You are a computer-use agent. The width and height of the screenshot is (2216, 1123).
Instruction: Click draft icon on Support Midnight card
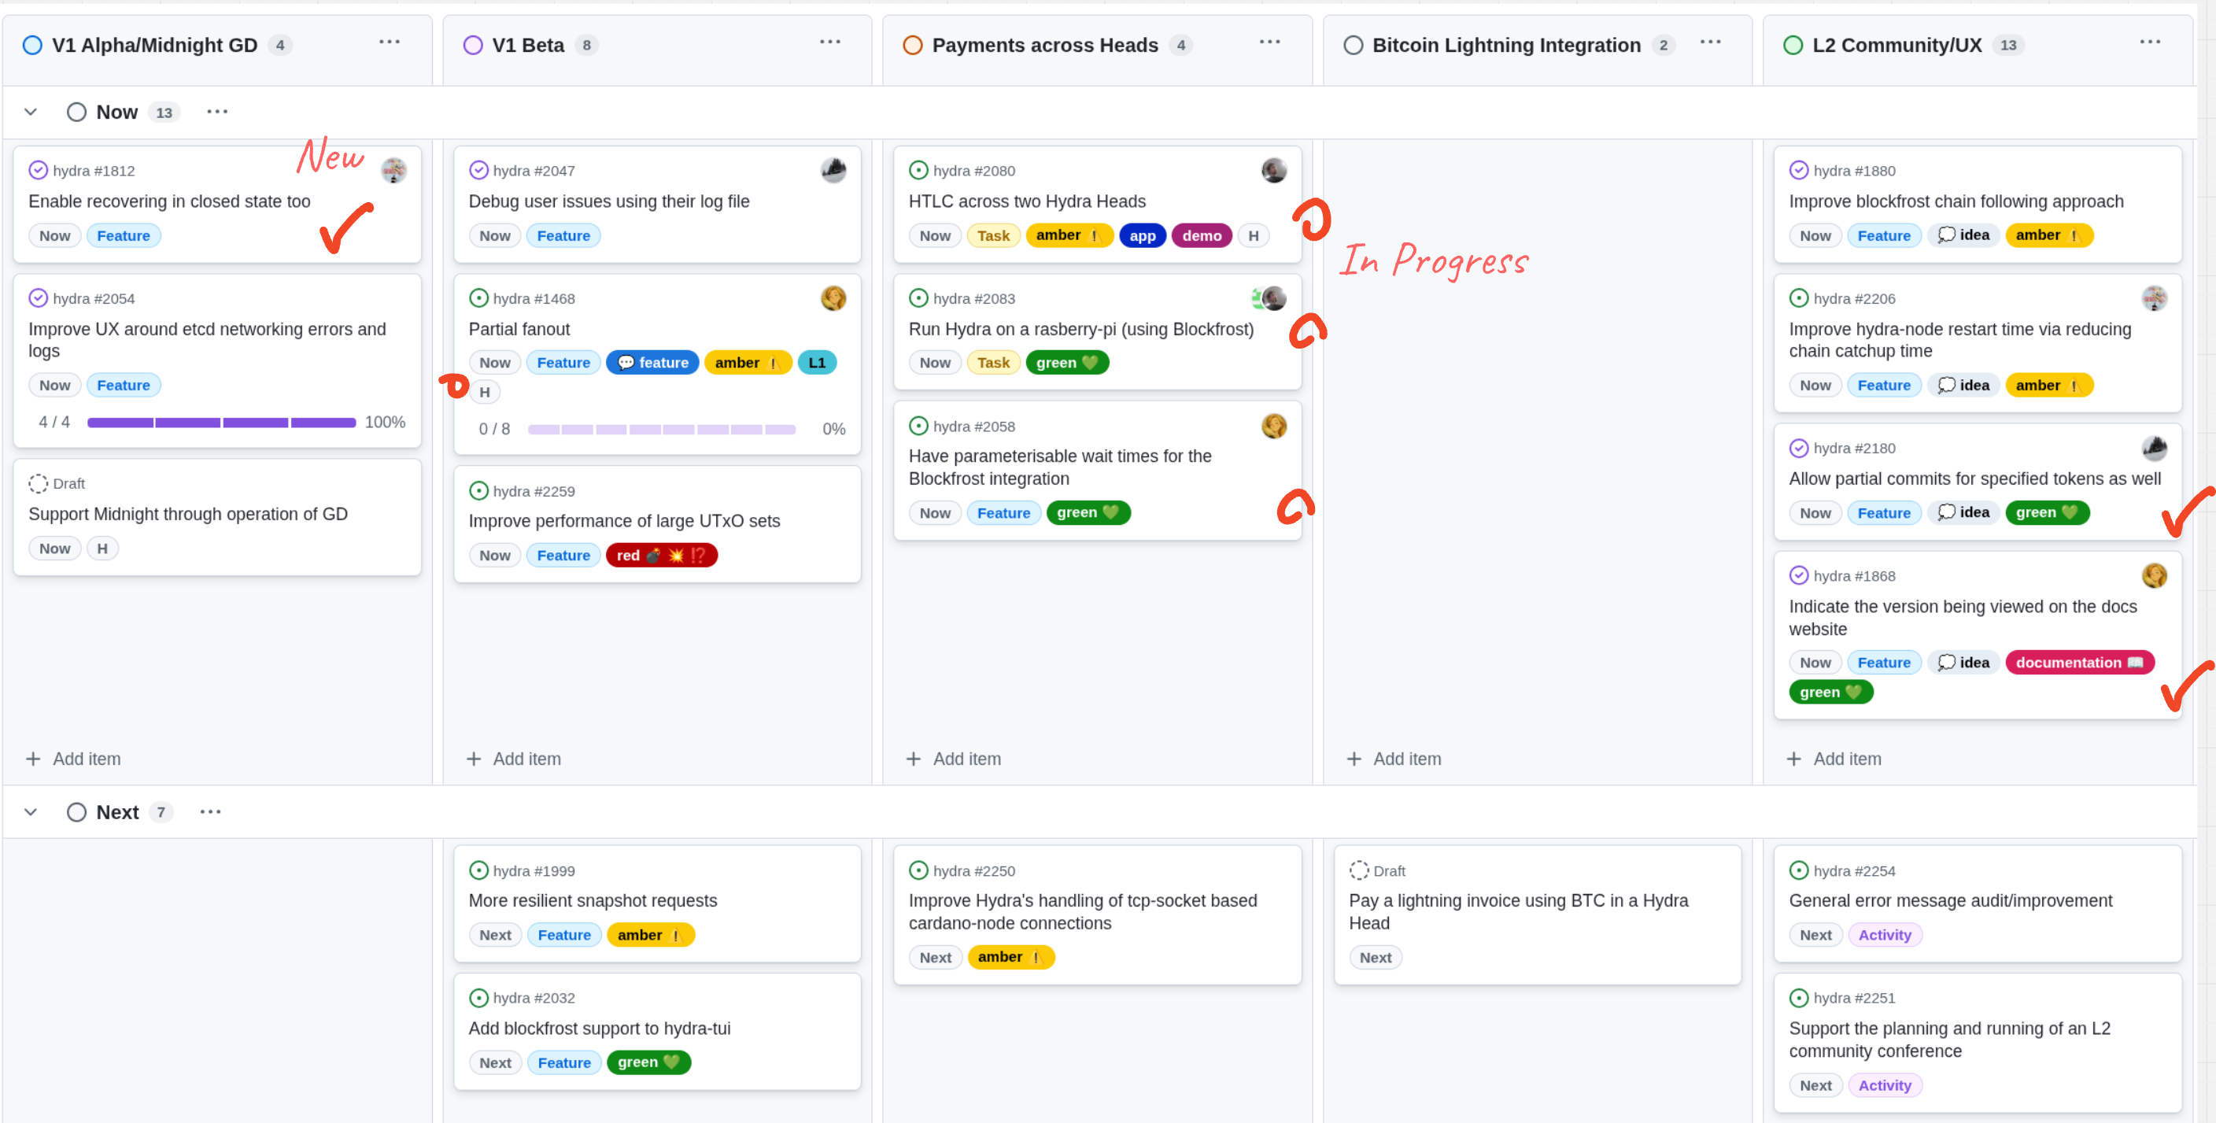(38, 484)
